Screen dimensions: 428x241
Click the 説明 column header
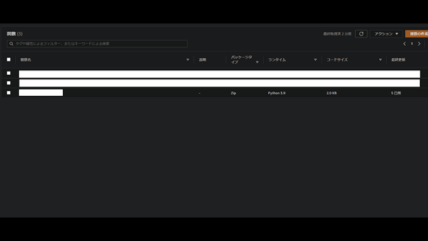[x=202, y=60]
